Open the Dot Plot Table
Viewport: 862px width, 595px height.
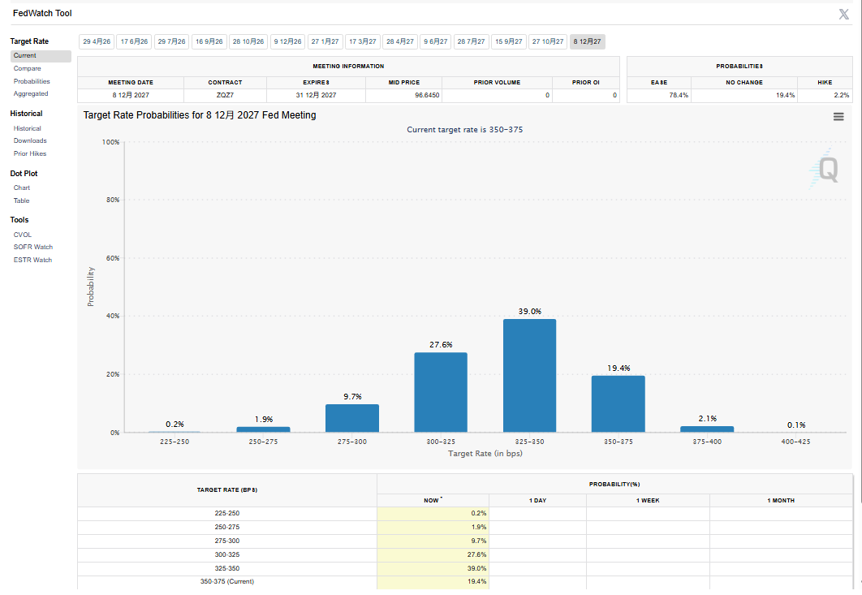point(22,200)
